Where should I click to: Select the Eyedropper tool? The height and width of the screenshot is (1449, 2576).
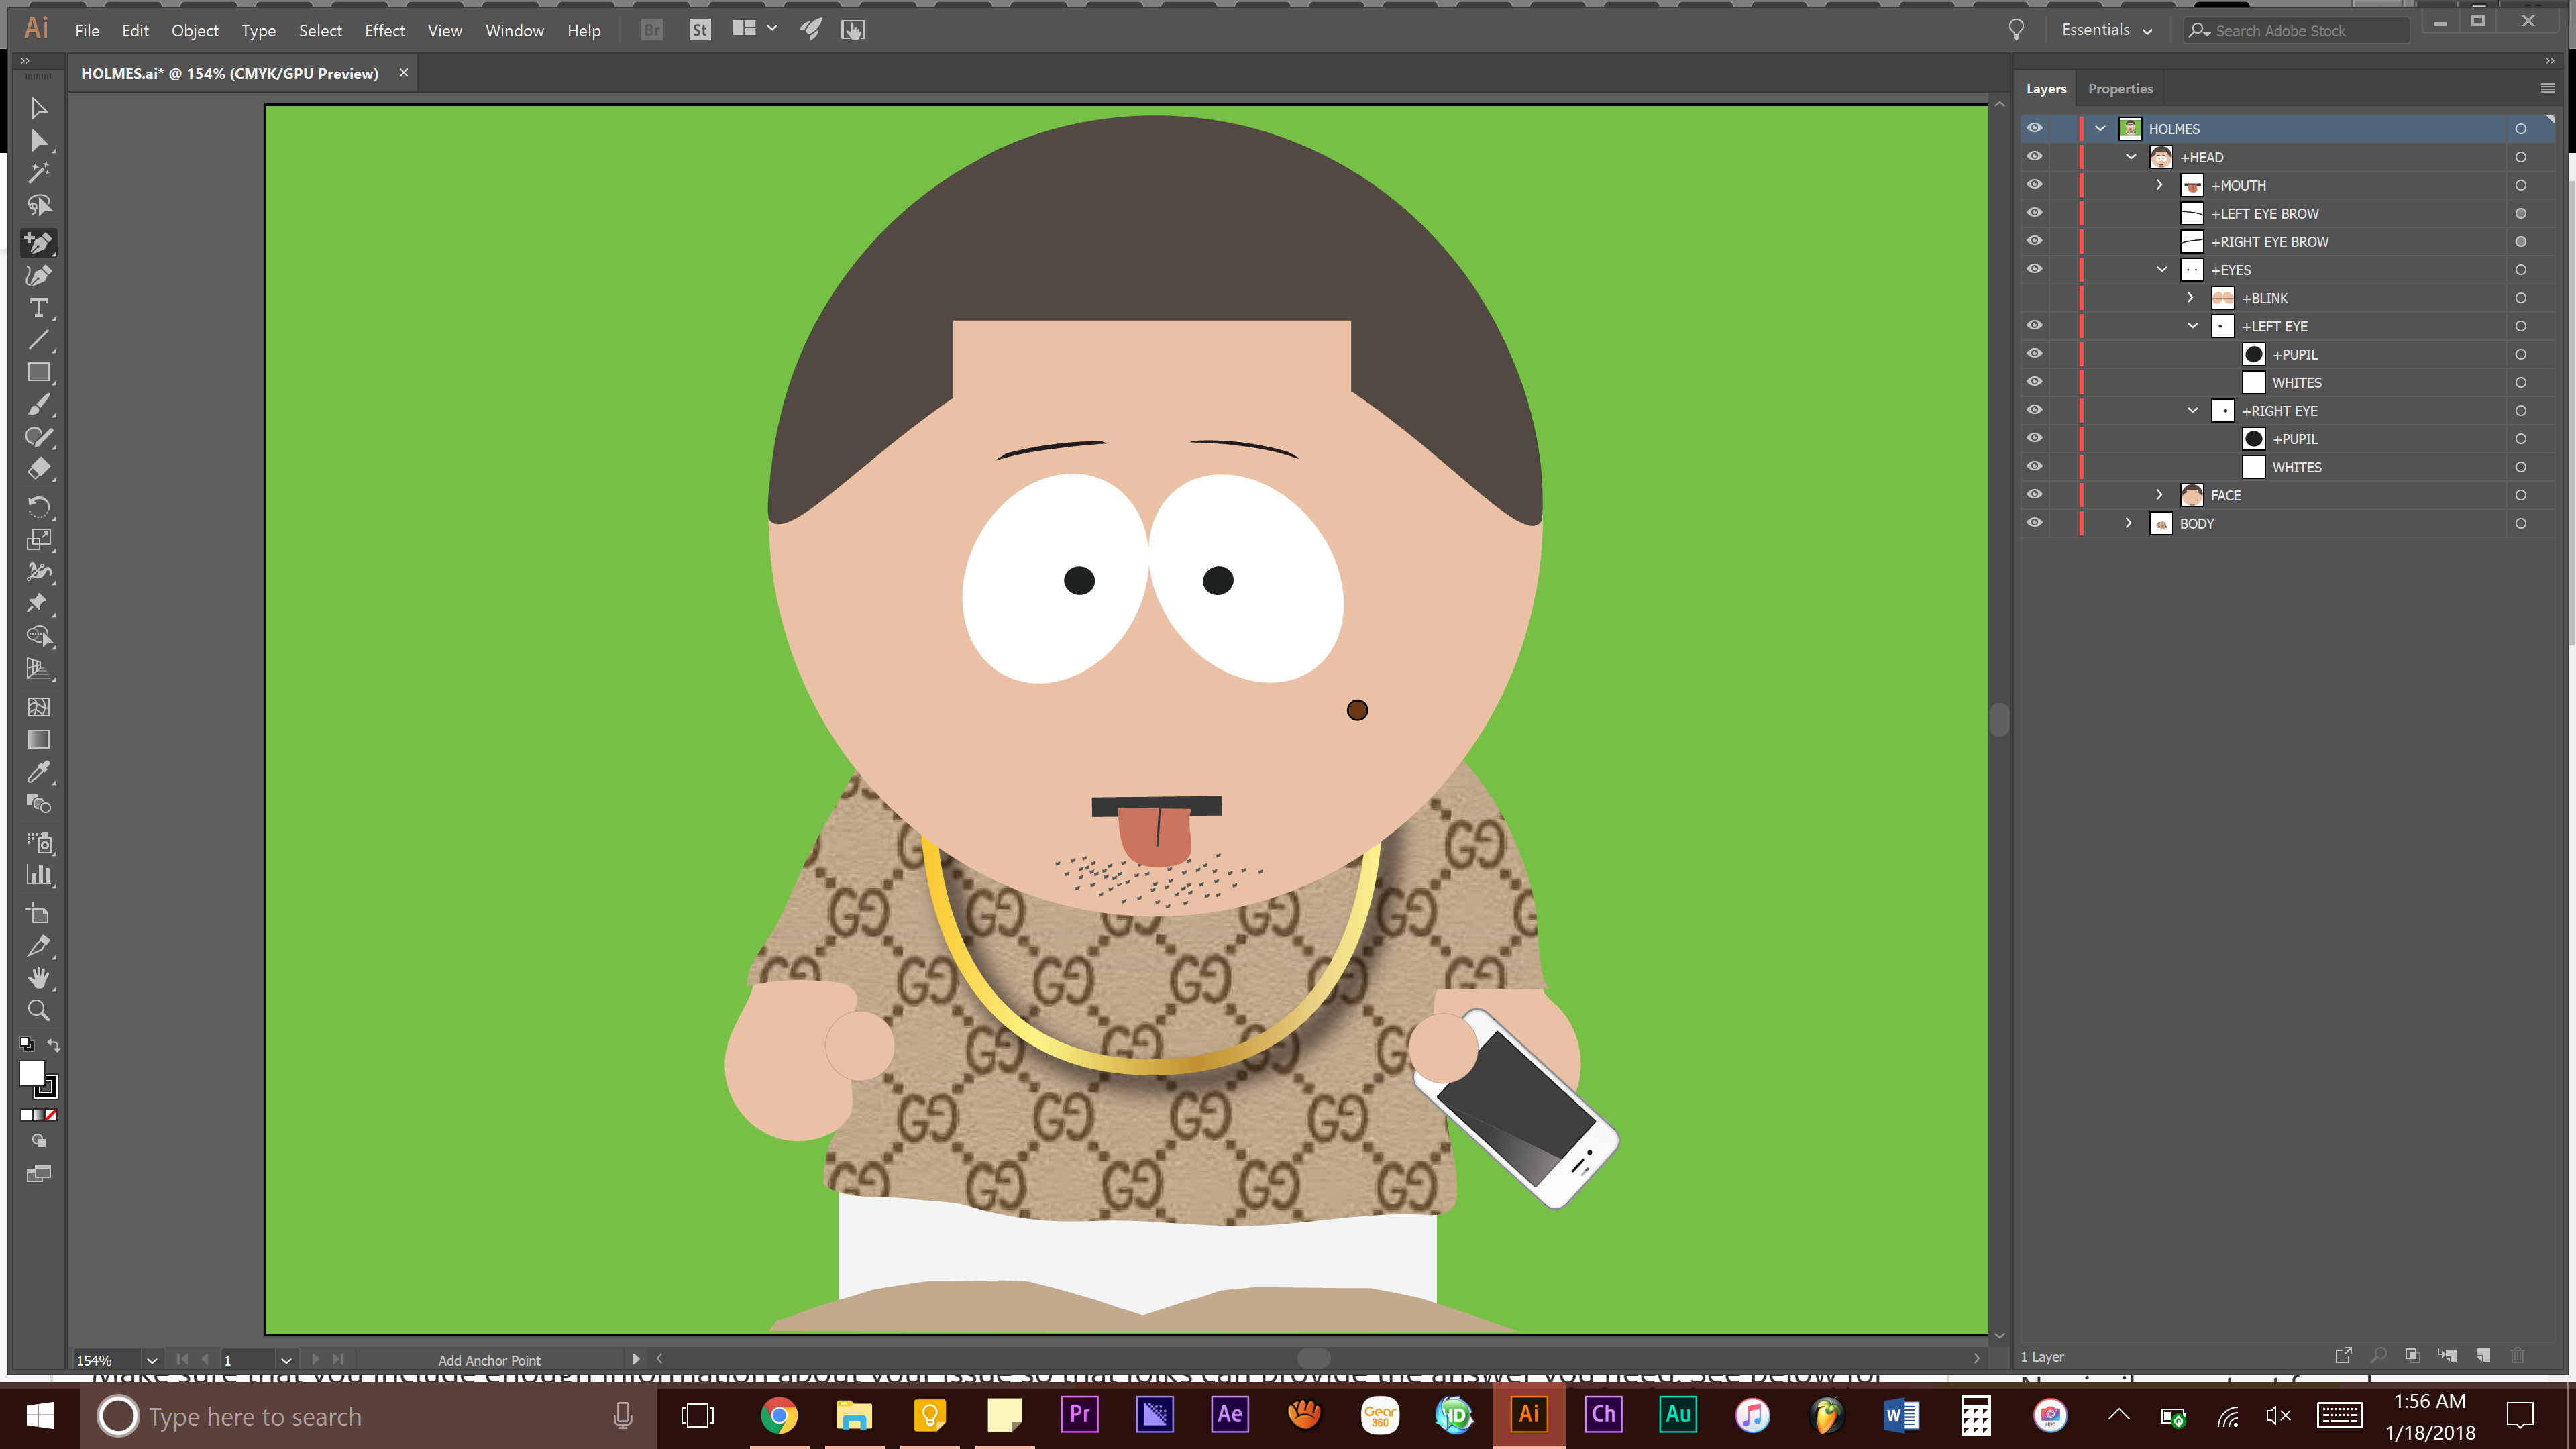click(39, 771)
